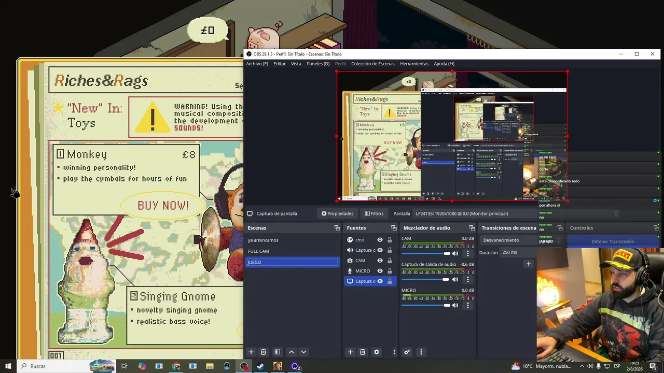Move the selected scene up
The image size is (664, 373).
(291, 352)
